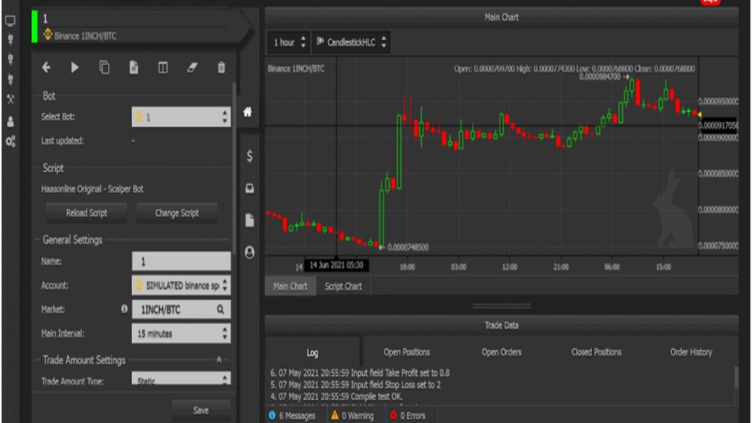This screenshot has width=752, height=423.
Task: Open the Order History tab
Action: pyautogui.click(x=691, y=352)
